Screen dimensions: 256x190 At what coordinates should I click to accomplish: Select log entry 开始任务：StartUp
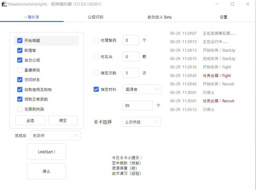[219, 50]
